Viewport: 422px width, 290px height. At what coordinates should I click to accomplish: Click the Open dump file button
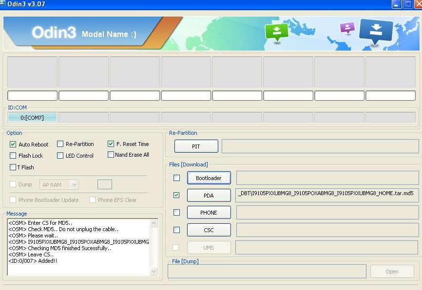coord(392,272)
